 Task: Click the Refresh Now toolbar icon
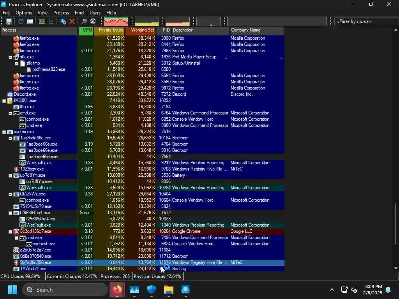point(21,22)
